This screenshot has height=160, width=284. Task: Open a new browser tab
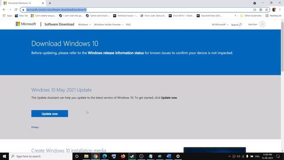click(x=50, y=3)
